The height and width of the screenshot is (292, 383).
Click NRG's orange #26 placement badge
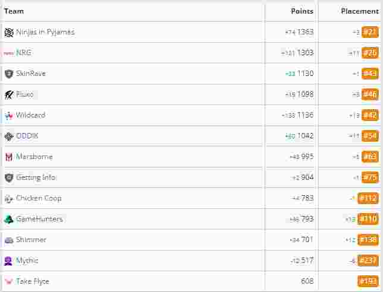tap(370, 53)
